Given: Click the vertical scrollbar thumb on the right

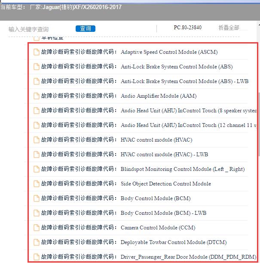Looking at the screenshot, I should click(259, 124).
